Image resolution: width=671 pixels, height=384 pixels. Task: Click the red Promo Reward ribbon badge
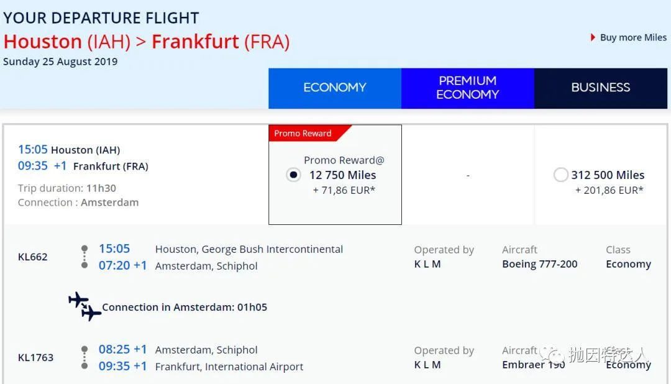[306, 133]
